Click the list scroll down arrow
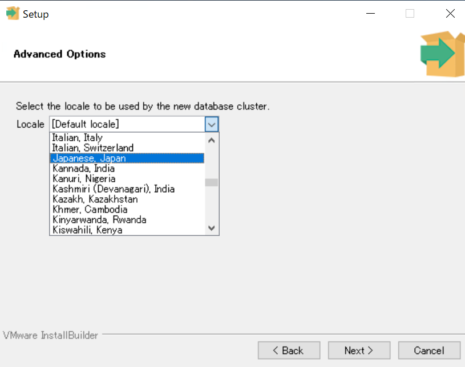This screenshot has height=367, width=465. (x=212, y=228)
